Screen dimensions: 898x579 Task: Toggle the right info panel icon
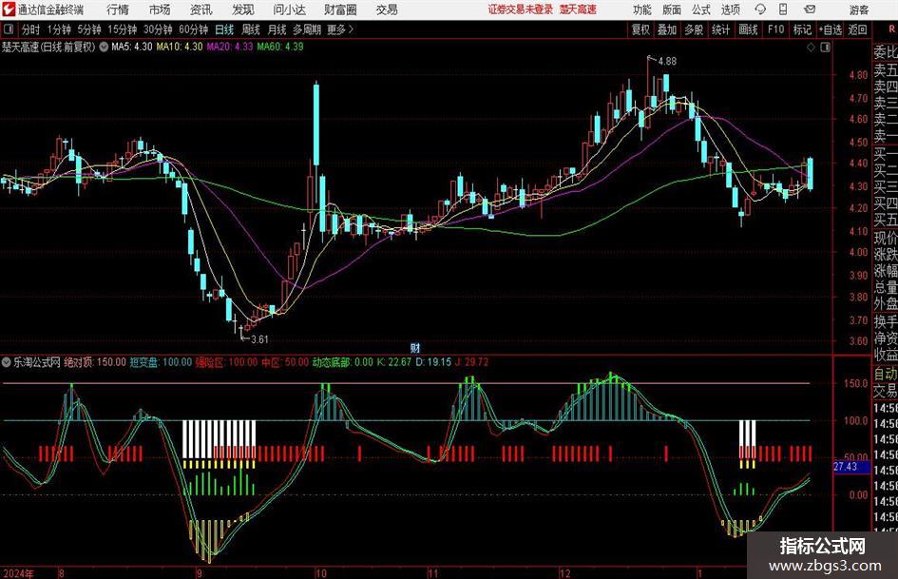coord(825,48)
